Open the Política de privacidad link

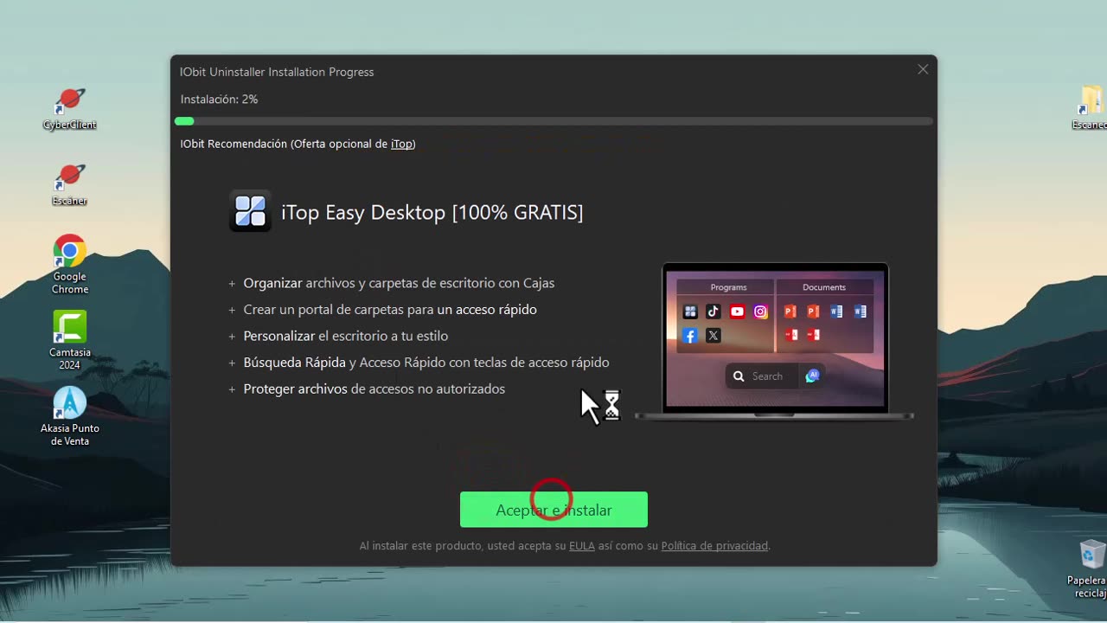[714, 546]
